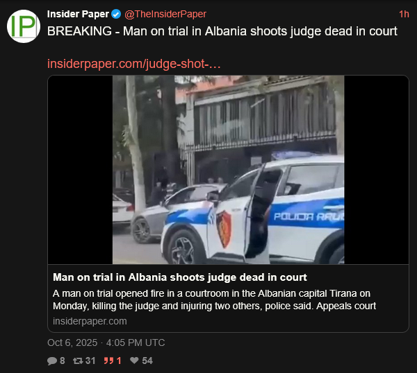417x373 pixels.
Task: Click the BREAKING post text
Action: pos(222,31)
